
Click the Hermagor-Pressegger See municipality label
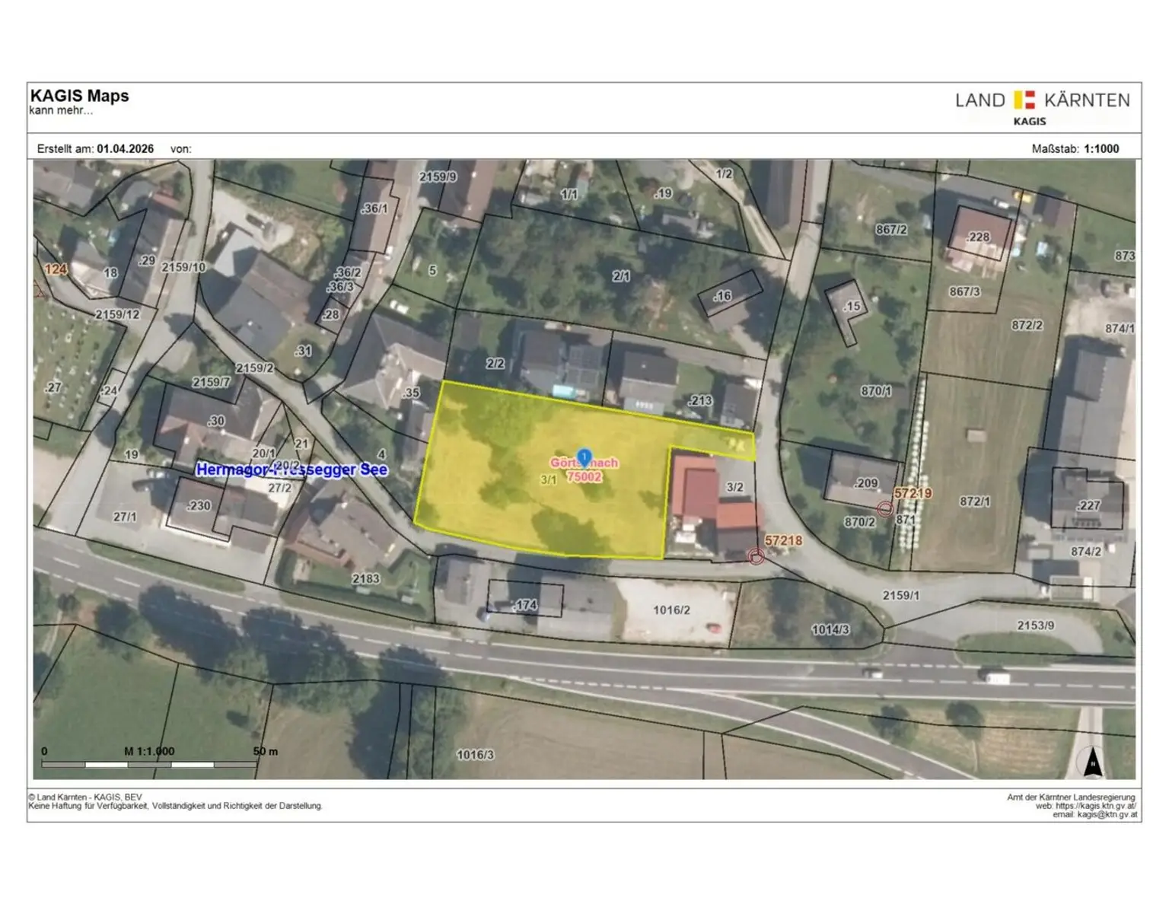tap(291, 470)
